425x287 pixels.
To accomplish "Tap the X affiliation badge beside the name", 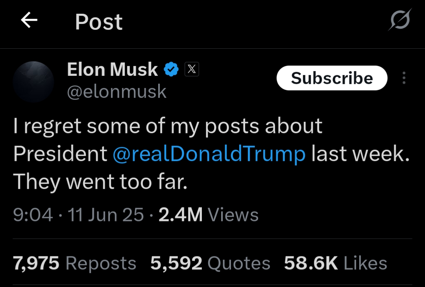I will pos(192,70).
